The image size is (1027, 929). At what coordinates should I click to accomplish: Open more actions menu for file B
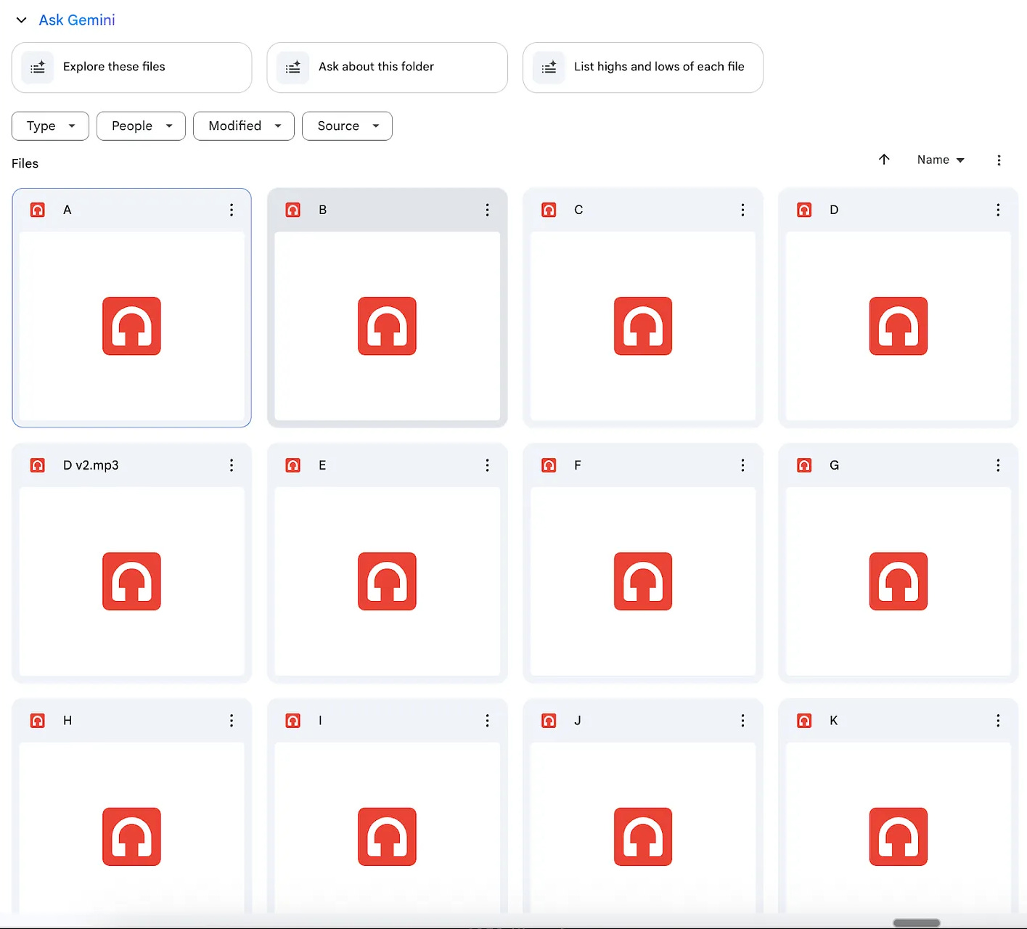point(487,210)
